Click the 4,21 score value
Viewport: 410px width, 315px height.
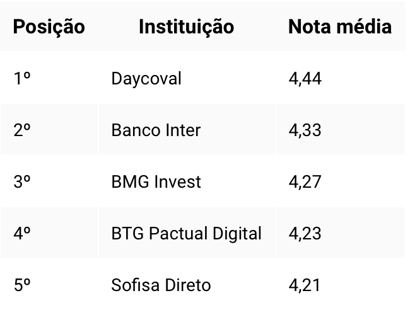click(x=305, y=285)
